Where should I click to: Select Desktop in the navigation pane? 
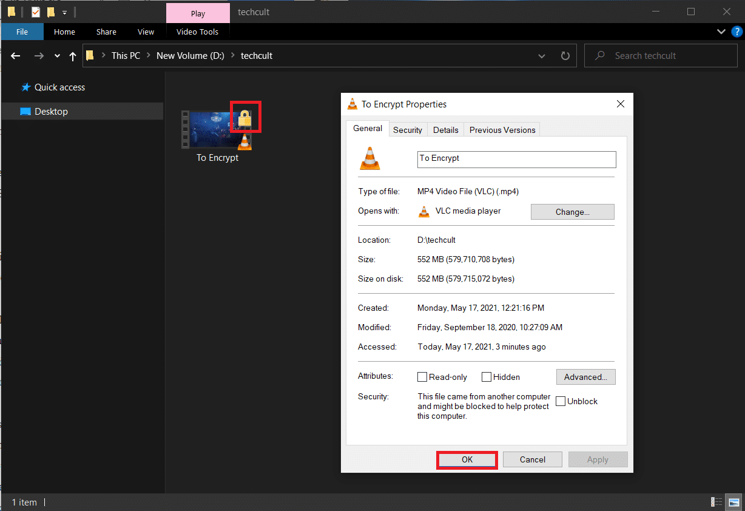point(51,112)
